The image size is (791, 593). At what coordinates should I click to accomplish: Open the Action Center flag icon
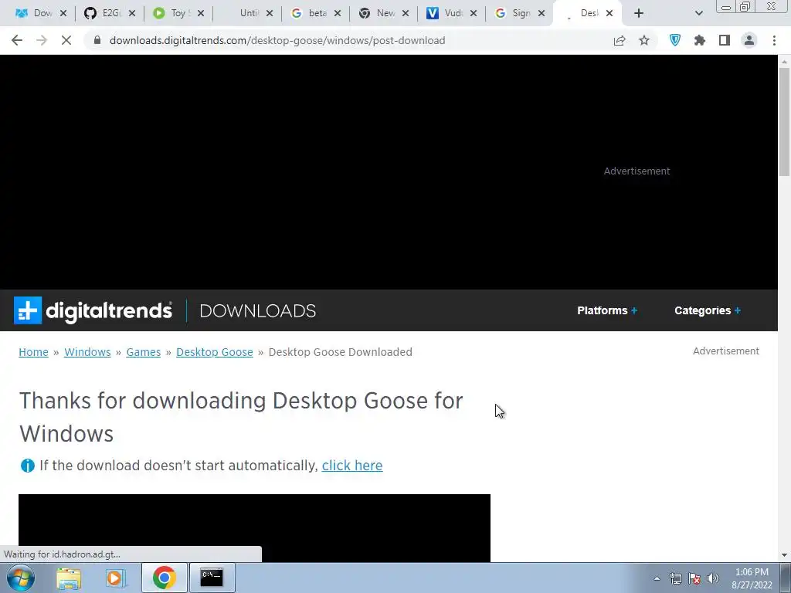click(x=694, y=578)
